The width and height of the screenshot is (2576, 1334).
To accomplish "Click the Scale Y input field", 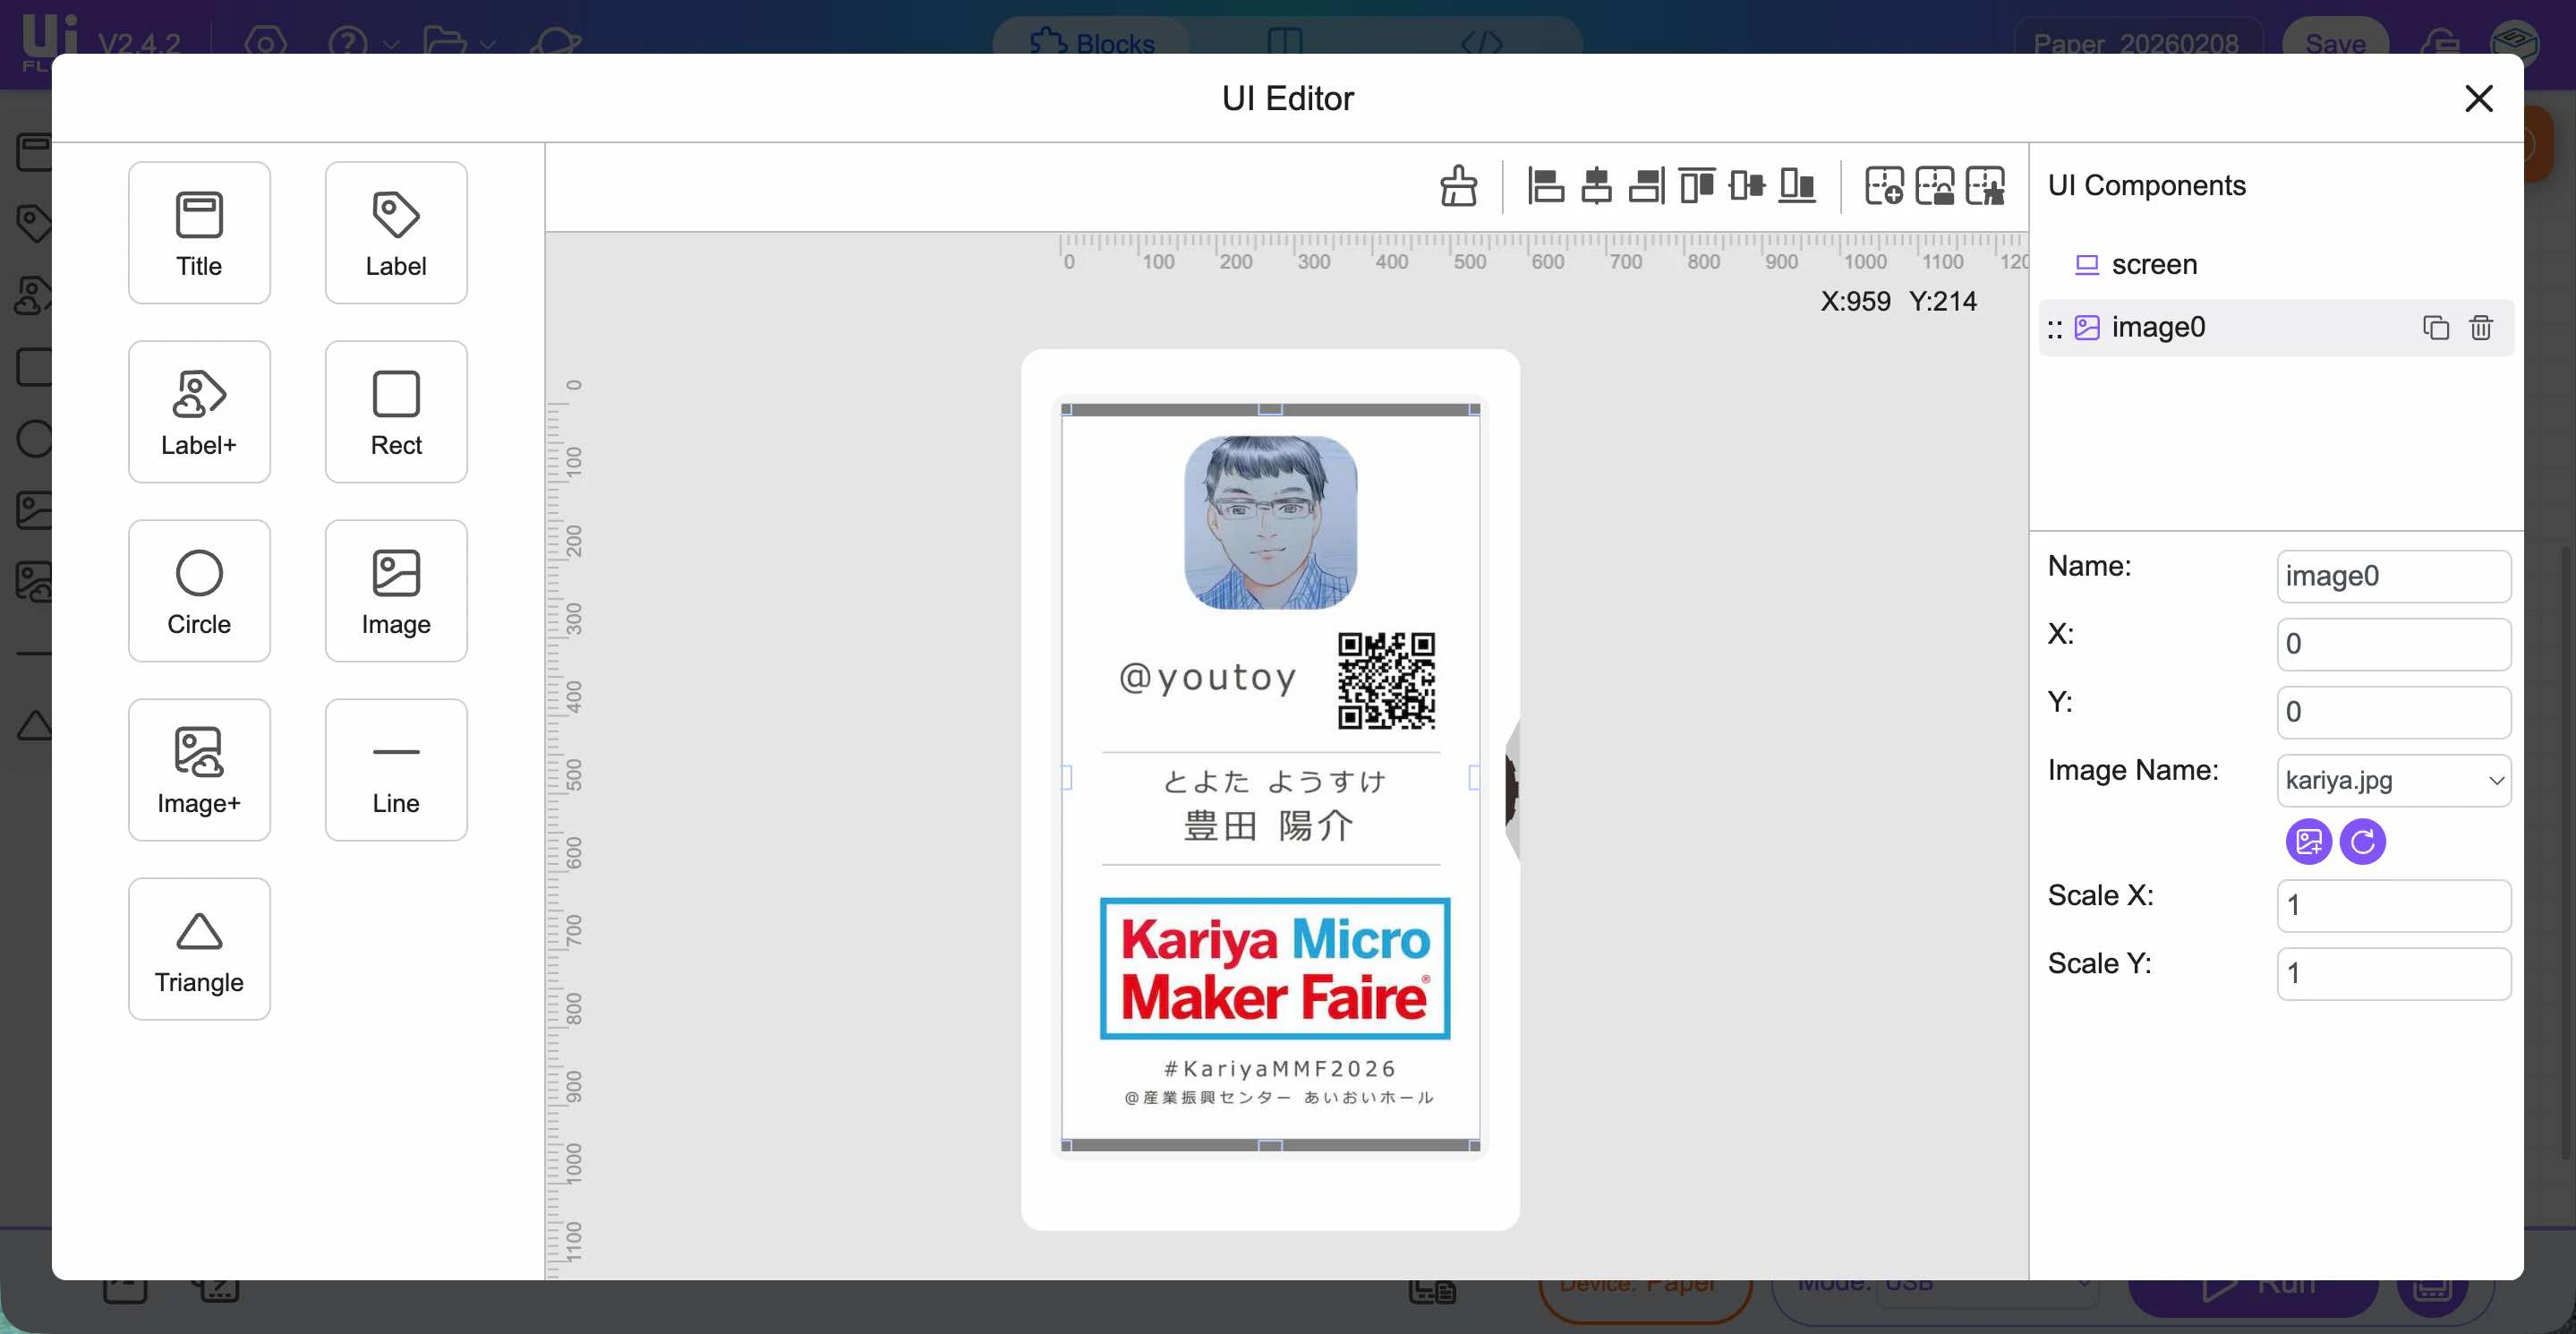I will pyautogui.click(x=2394, y=973).
